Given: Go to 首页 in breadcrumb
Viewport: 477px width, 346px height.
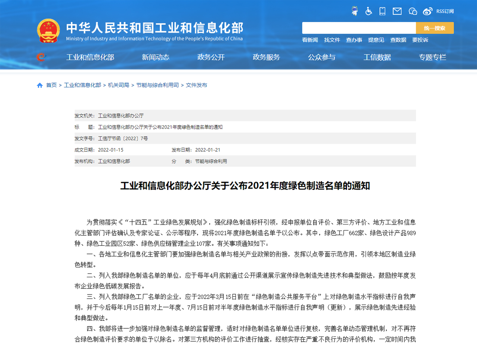Looking at the screenshot, I should [51, 85].
